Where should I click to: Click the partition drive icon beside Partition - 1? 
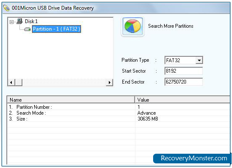[27, 29]
